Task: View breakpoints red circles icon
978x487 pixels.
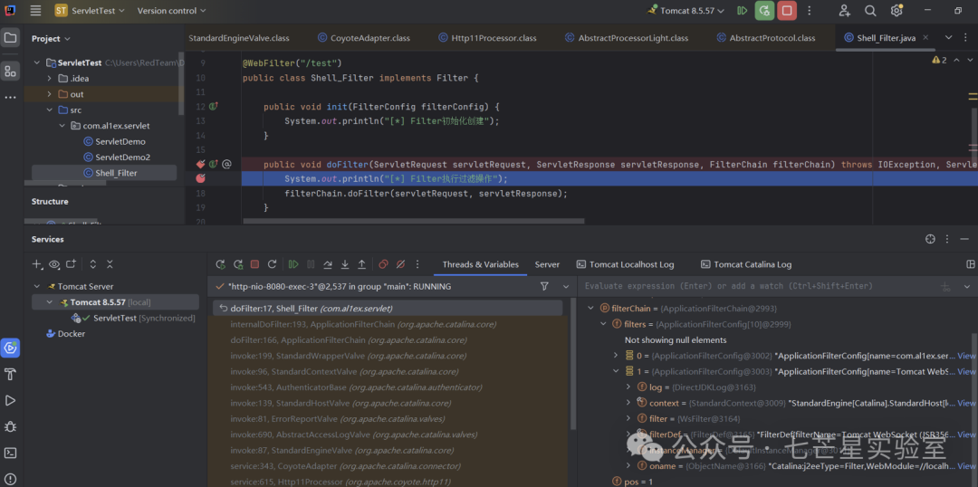Action: pyautogui.click(x=384, y=264)
